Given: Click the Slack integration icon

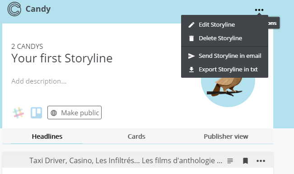Looking at the screenshot, I should pyautogui.click(x=18, y=113).
